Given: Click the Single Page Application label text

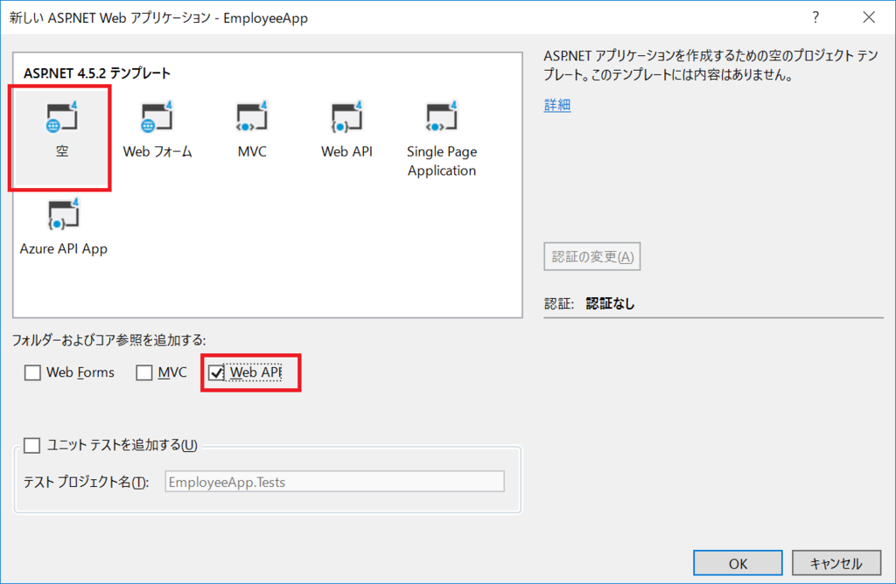Looking at the screenshot, I should tap(442, 161).
